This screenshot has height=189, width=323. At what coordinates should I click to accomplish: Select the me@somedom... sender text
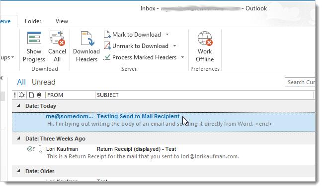(70, 116)
